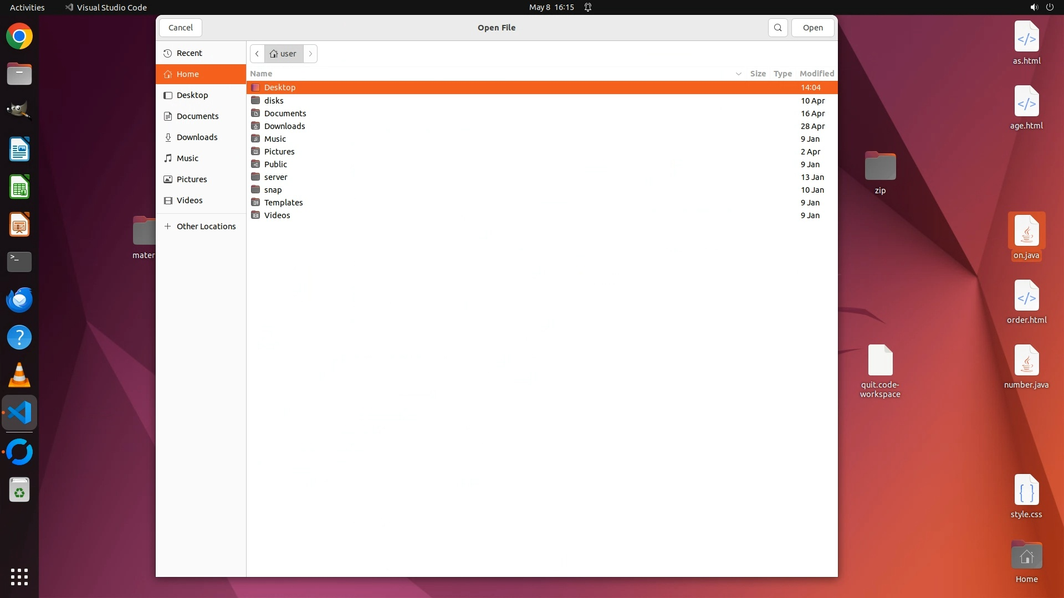Open the volume indicator in top bar
Screen dimensions: 1064x598
point(1034,7)
